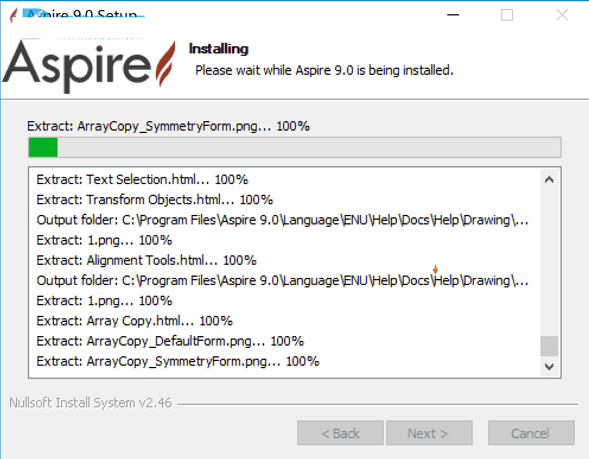Click the disabled Next button
589x459 pixels.
click(x=429, y=433)
